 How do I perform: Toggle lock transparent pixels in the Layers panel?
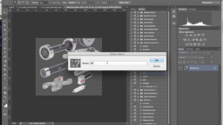click(184, 62)
